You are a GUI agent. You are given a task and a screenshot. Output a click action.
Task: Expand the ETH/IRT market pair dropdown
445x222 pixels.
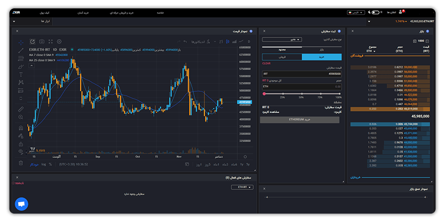[369, 22]
